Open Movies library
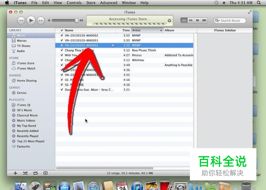 tap(31, 41)
